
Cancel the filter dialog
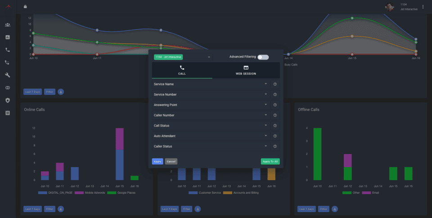(x=171, y=162)
